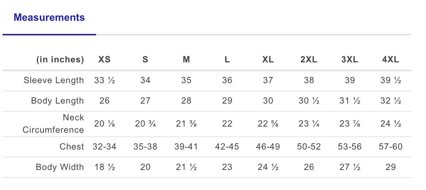Select the 18 ½ body width for XS
The image size is (426, 190).
pyautogui.click(x=104, y=167)
